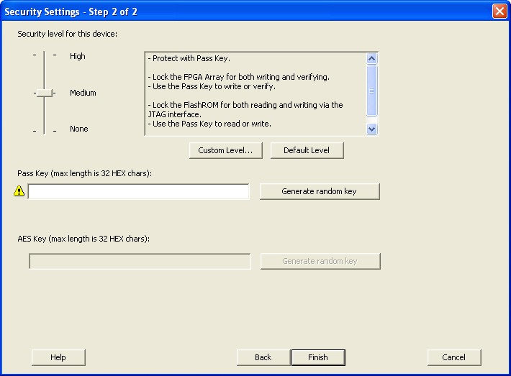Screen dimensions: 511x376
Task: Click 'Use the Pass Key to read or write.' line
Action: coord(209,124)
